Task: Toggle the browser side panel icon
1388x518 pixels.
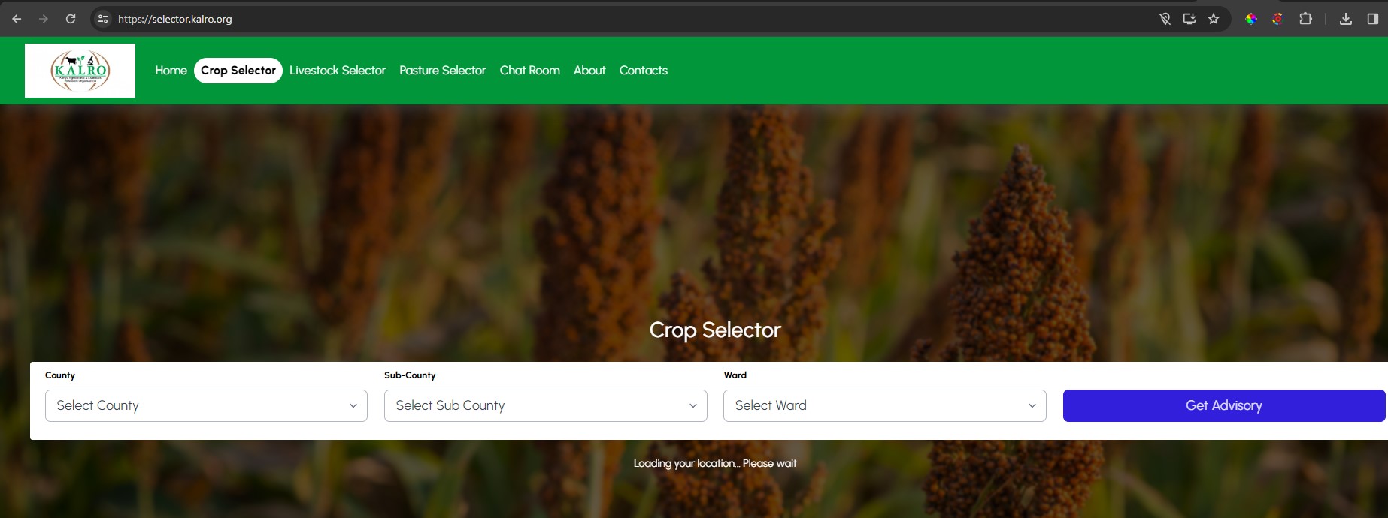Action: (1372, 19)
